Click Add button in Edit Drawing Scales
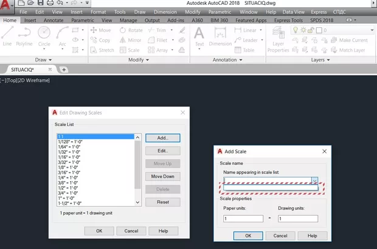The image size is (377, 249). 163,138
